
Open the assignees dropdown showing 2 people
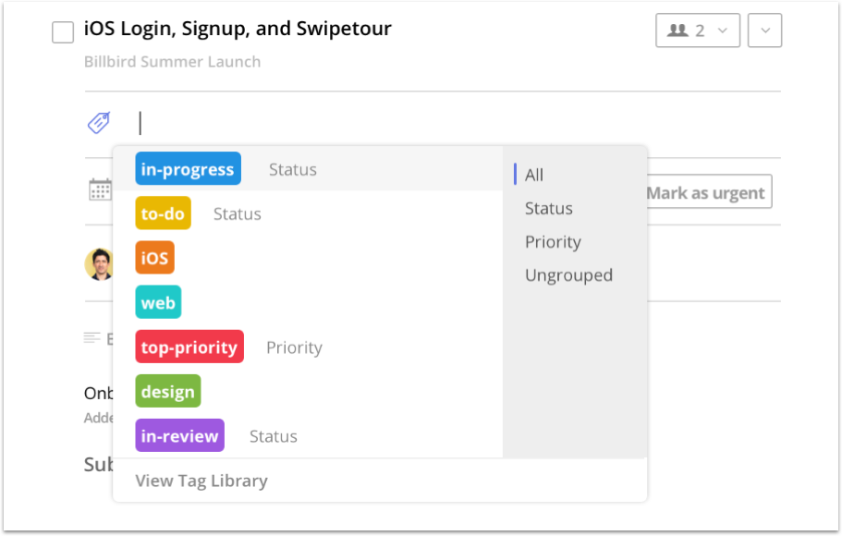(697, 30)
